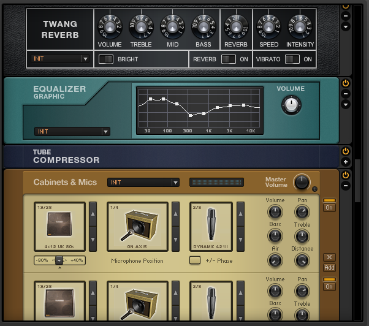Toggle the Bright switch on Twang Reverb
The height and width of the screenshot is (326, 369).
(x=106, y=59)
